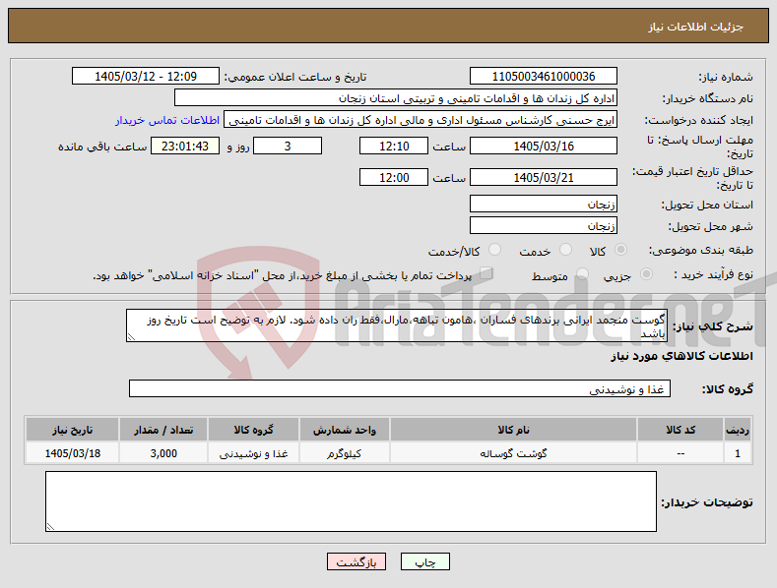Click the چاپ print button
This screenshot has width=777, height=588.
pyautogui.click(x=425, y=561)
